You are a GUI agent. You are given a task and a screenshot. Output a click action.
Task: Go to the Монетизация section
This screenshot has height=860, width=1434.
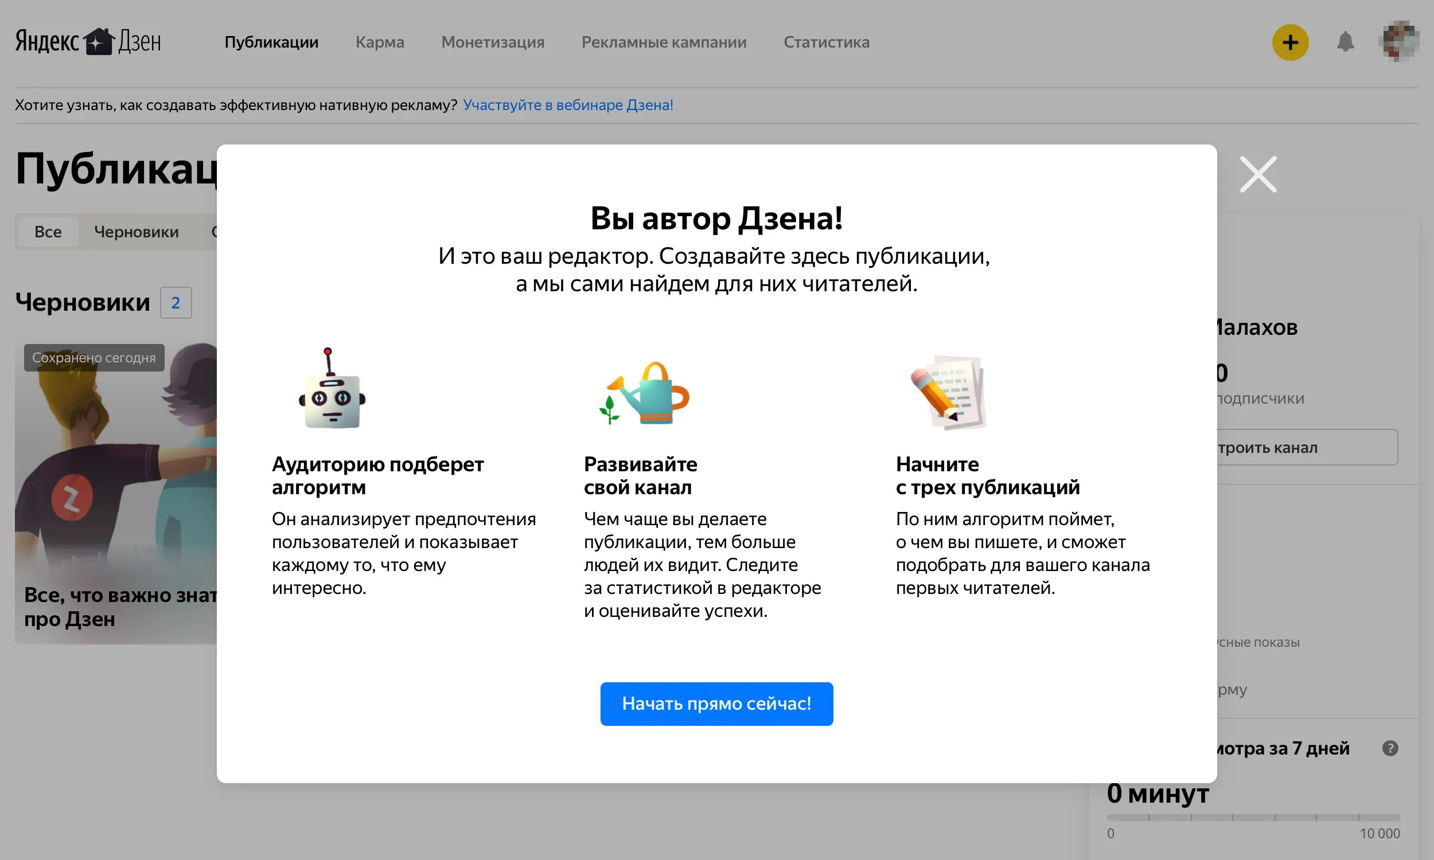[493, 42]
